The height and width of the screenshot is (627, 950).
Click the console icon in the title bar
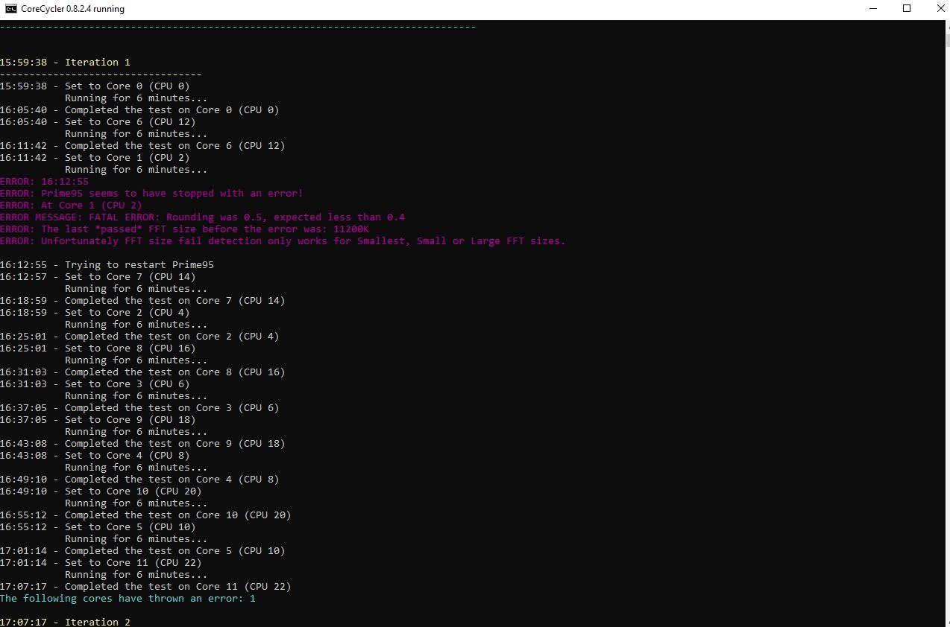tap(11, 9)
